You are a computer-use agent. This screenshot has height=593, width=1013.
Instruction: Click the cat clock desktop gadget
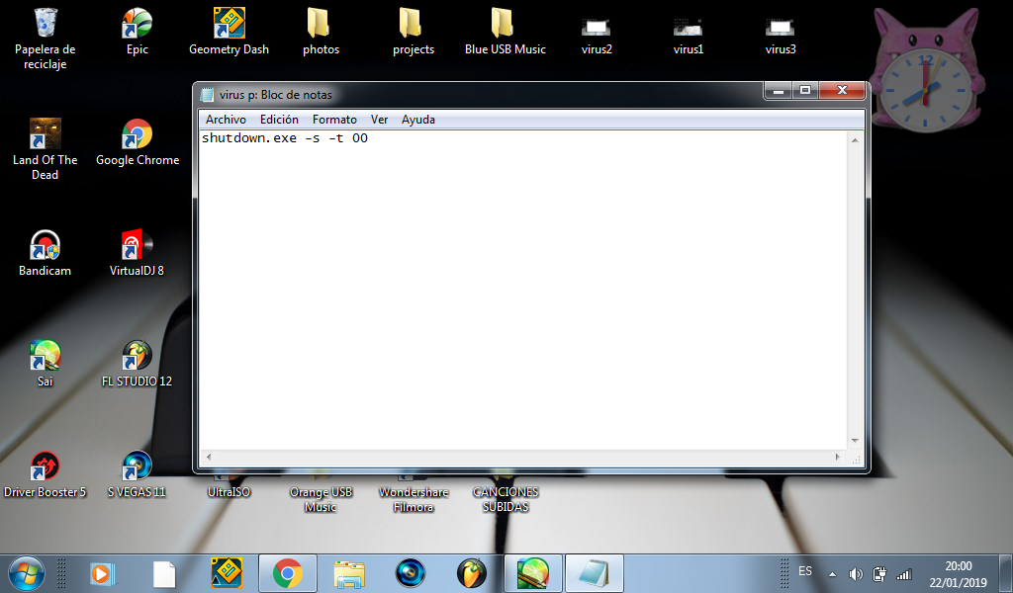coord(926,70)
